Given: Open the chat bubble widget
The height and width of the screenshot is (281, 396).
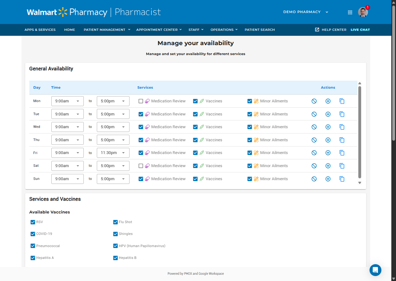Looking at the screenshot, I should 375,270.
